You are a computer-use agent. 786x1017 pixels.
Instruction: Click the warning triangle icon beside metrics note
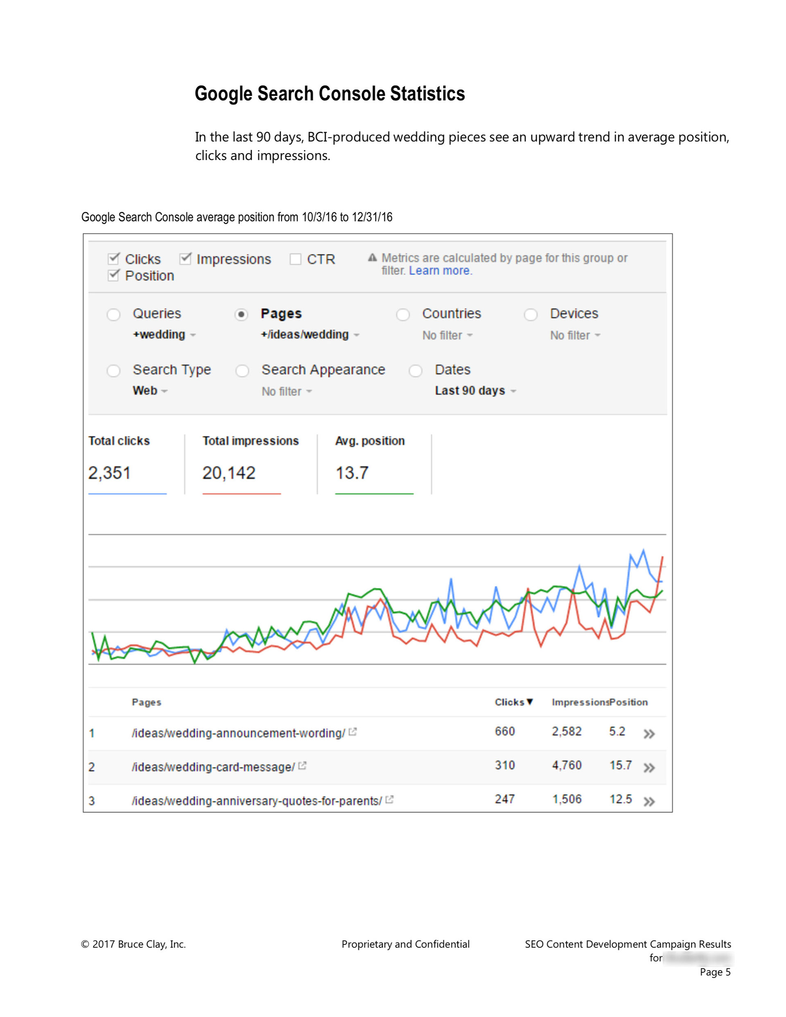pos(372,258)
